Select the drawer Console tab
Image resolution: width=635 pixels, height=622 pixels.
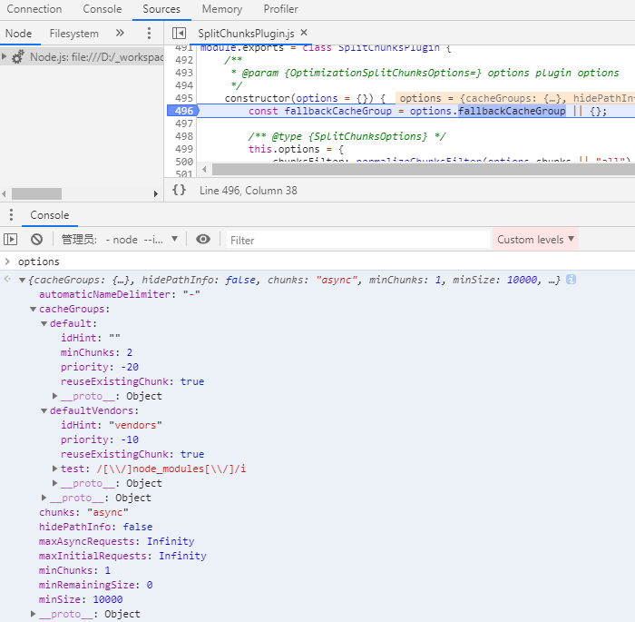pos(50,215)
